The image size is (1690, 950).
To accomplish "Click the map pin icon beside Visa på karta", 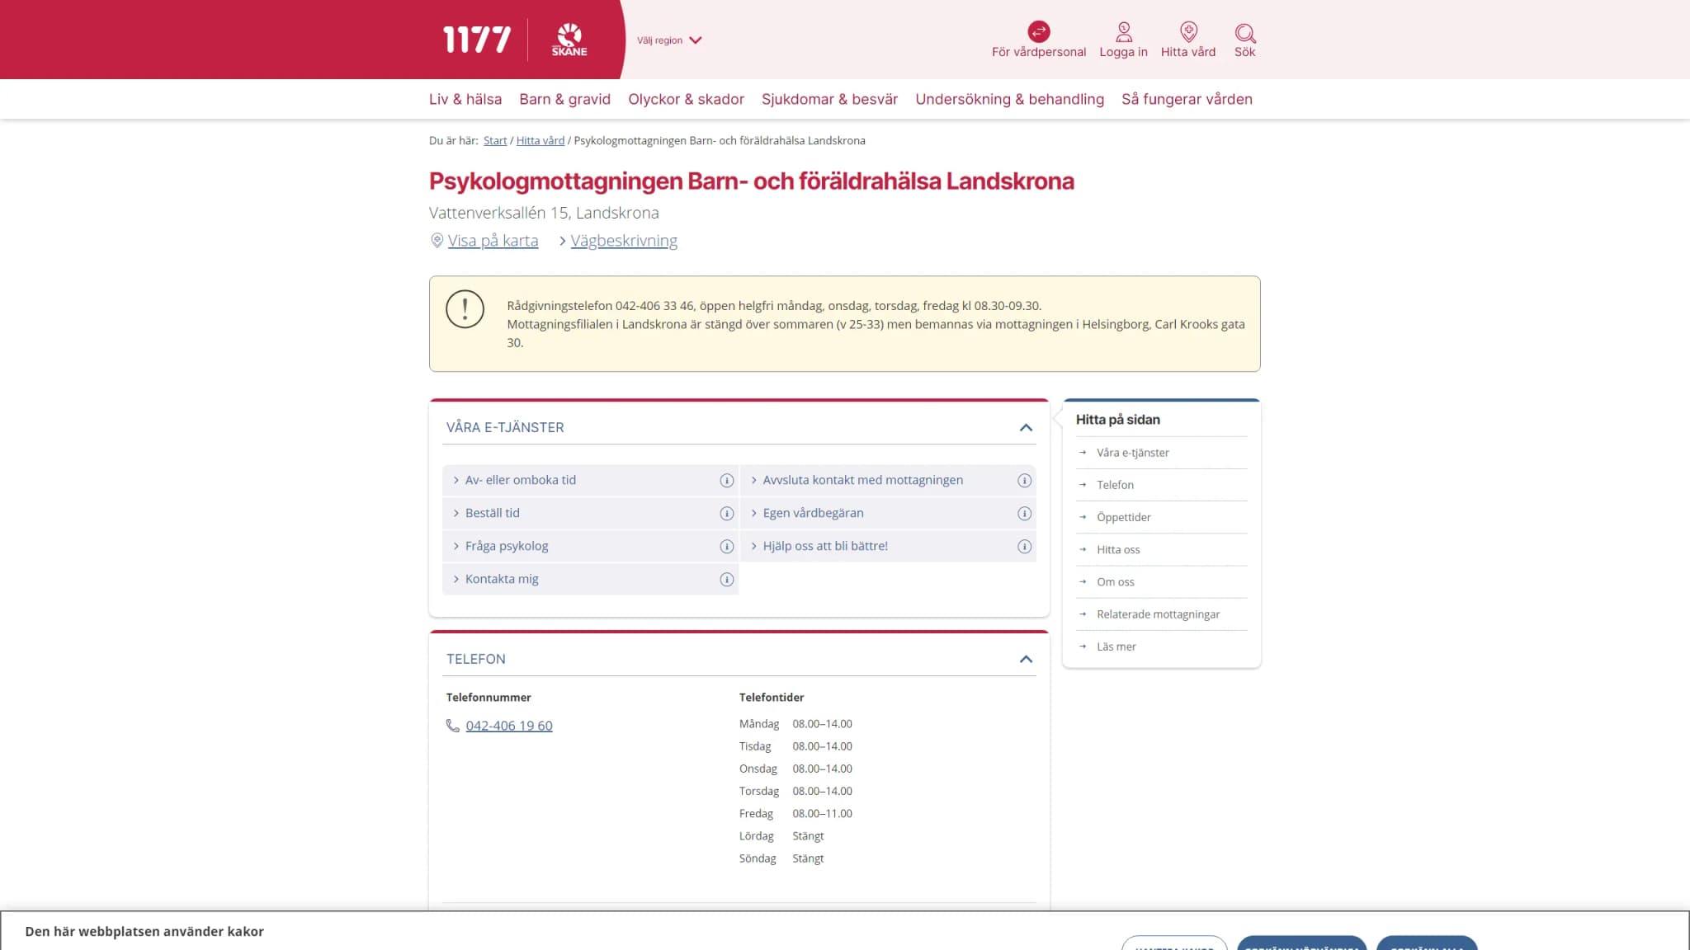I will tap(437, 240).
